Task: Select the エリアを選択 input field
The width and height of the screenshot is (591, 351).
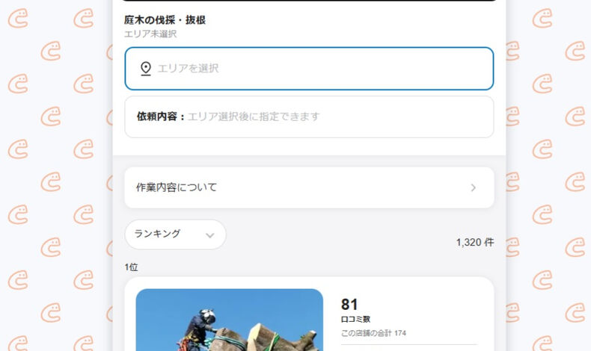Action: (309, 69)
